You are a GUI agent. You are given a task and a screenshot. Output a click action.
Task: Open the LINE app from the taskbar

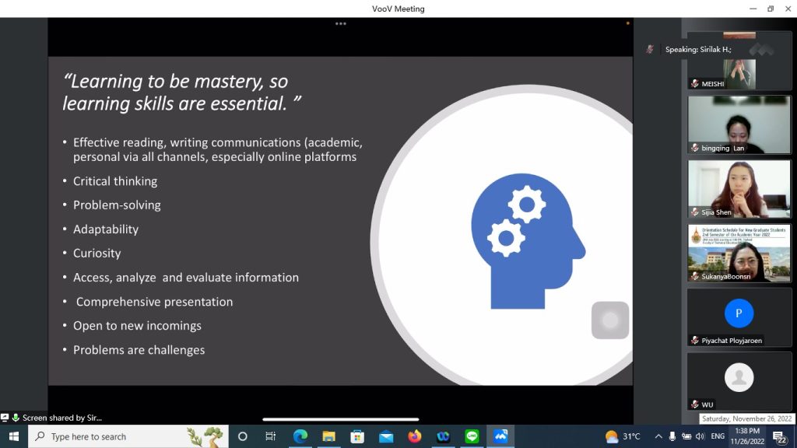(472, 436)
